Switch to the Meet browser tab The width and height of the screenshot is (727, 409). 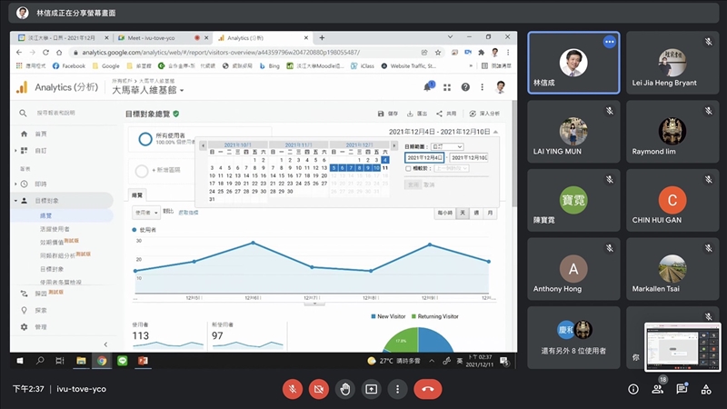pyautogui.click(x=159, y=38)
